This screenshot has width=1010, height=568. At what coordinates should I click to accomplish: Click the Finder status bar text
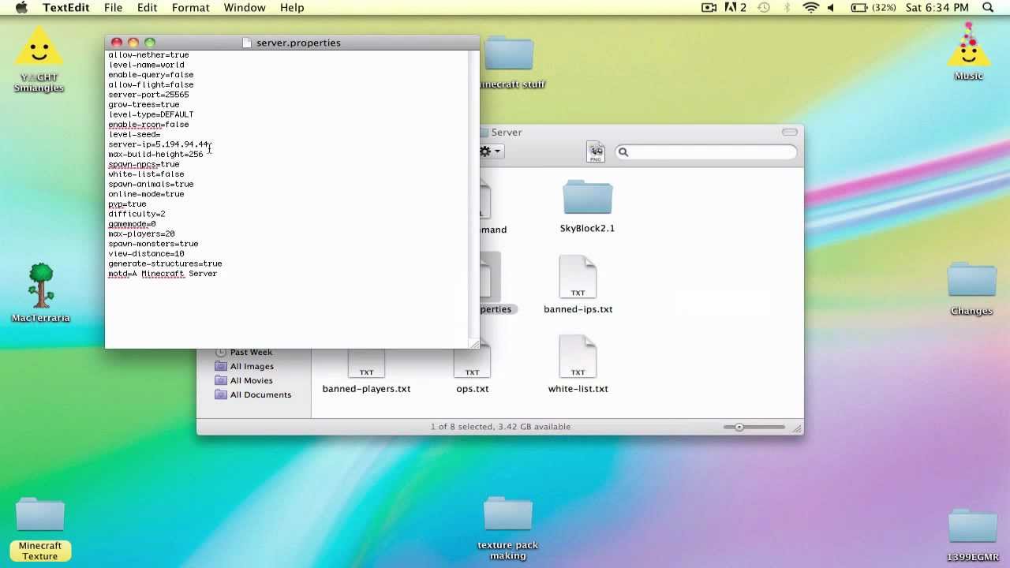click(500, 427)
